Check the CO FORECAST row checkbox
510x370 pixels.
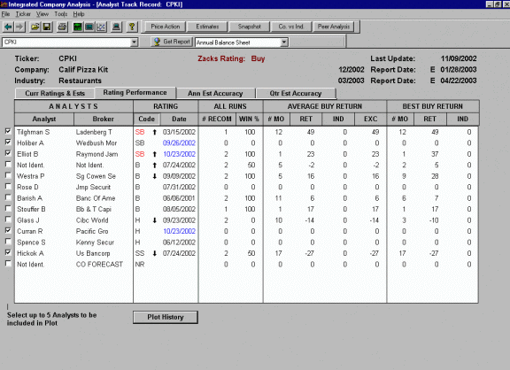coord(8,264)
